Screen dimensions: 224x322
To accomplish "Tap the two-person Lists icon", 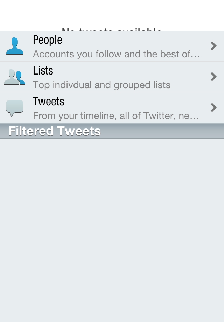I will coord(15,77).
